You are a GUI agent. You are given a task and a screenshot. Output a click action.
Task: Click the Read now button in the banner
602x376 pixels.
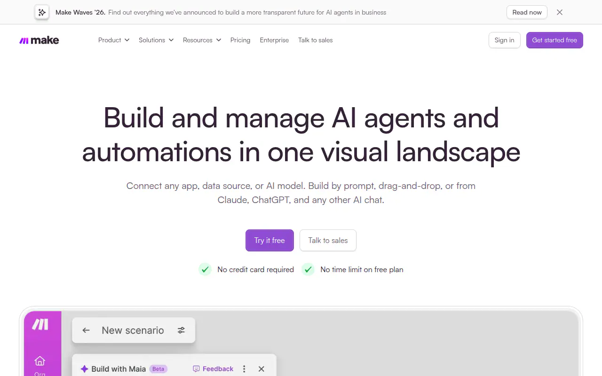527,12
